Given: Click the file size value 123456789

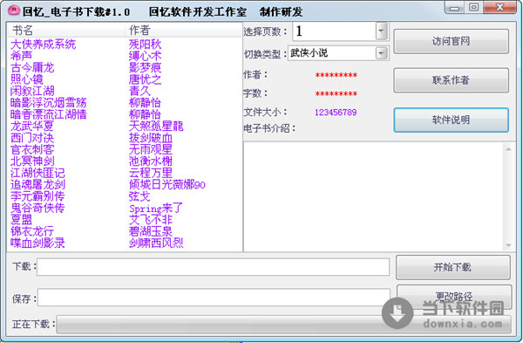Looking at the screenshot, I should click(x=336, y=113).
